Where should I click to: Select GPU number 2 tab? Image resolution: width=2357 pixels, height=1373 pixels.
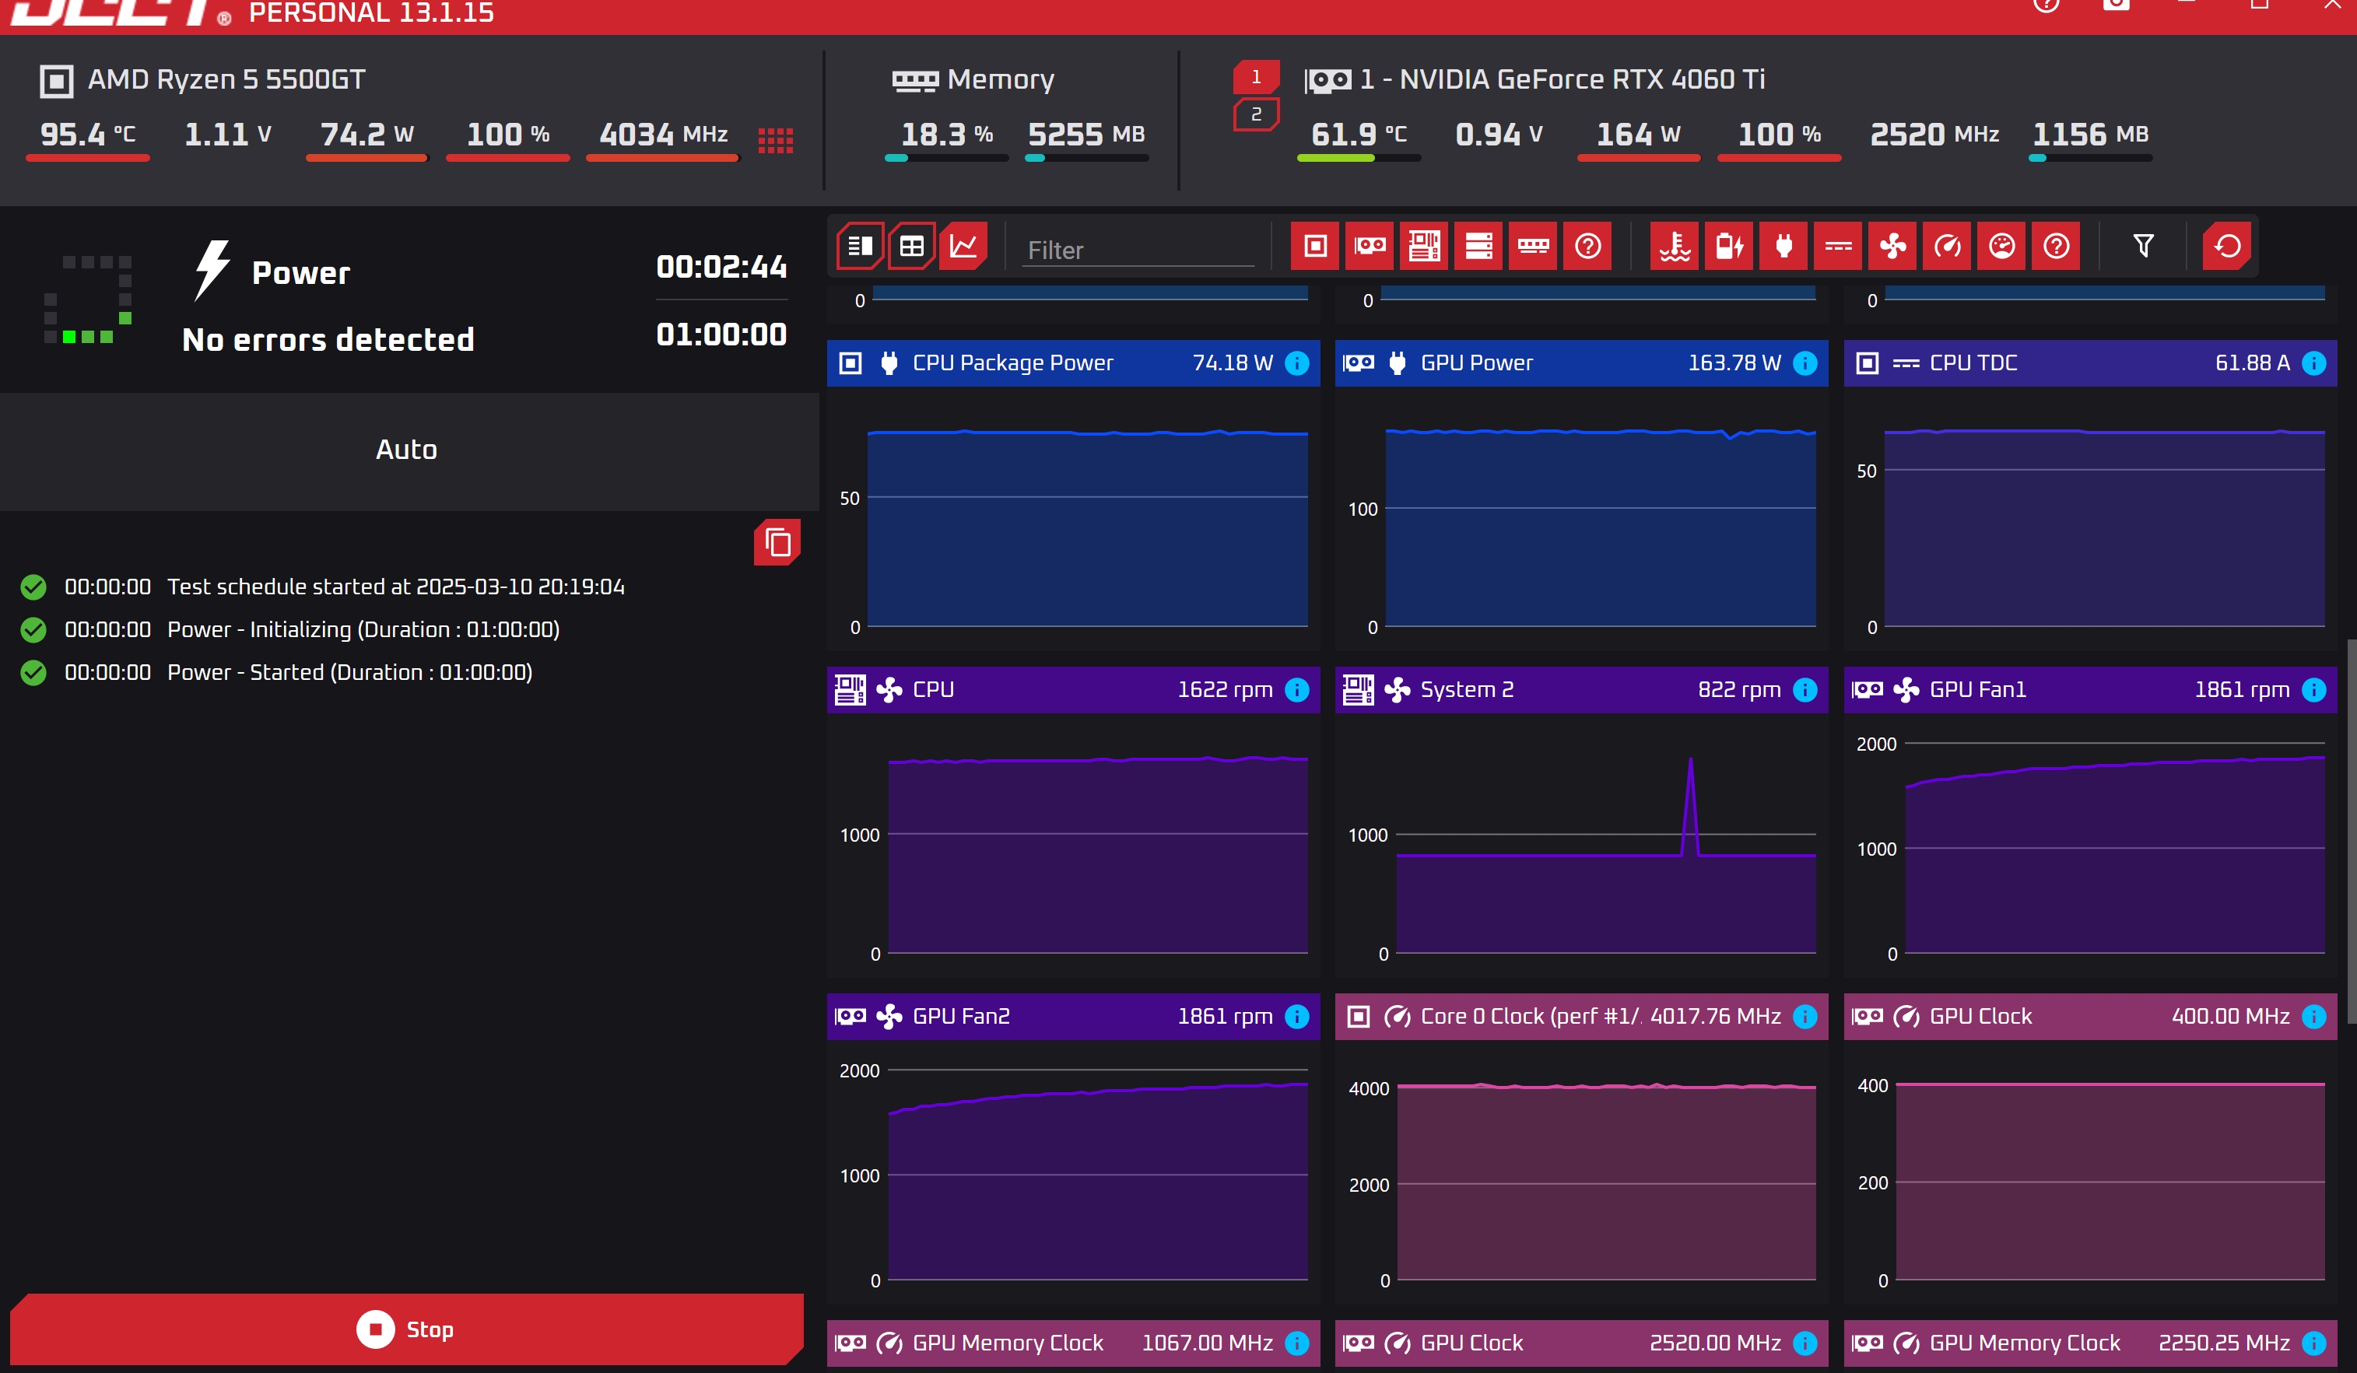(x=1256, y=114)
